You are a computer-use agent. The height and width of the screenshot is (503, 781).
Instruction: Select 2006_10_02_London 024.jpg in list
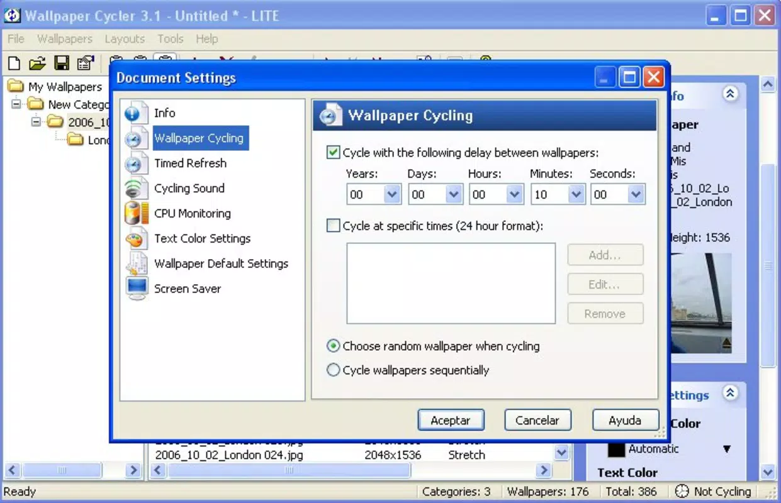[229, 454]
